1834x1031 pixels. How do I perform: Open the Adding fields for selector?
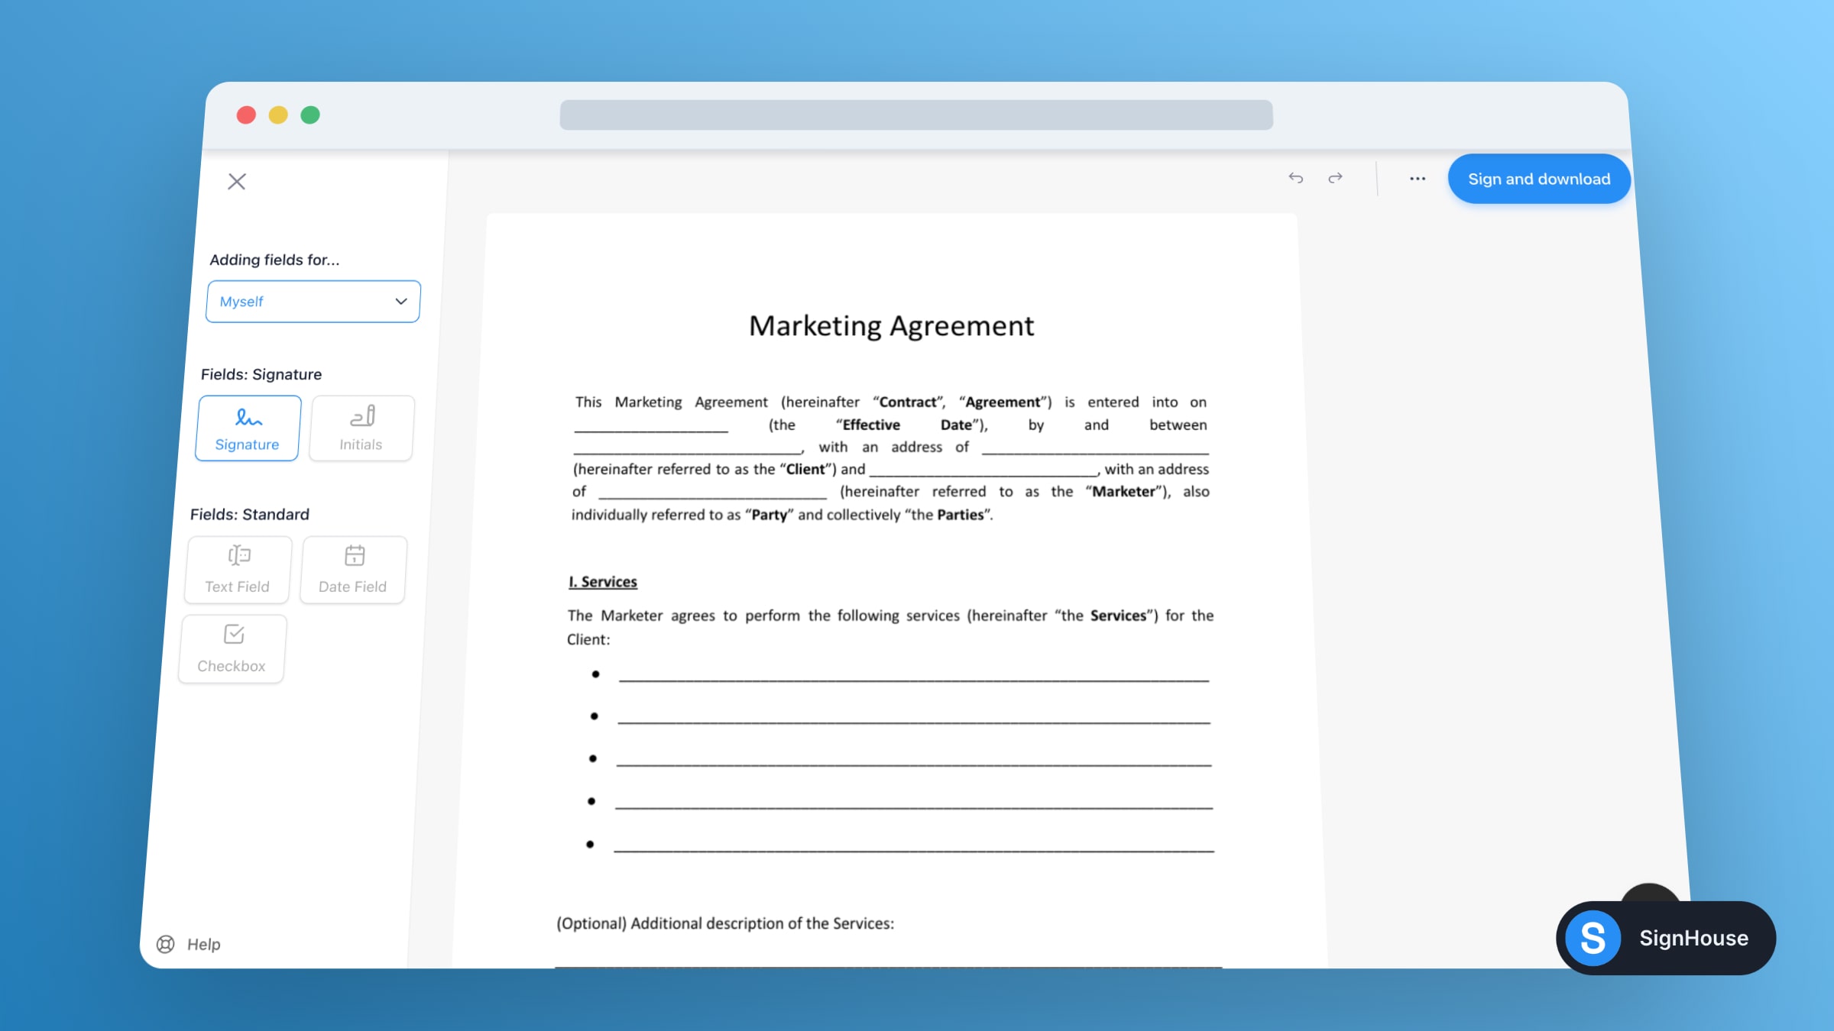[x=313, y=301]
